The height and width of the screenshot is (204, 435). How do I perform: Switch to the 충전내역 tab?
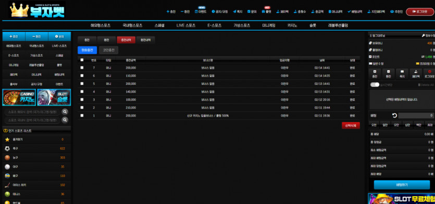[126, 40]
